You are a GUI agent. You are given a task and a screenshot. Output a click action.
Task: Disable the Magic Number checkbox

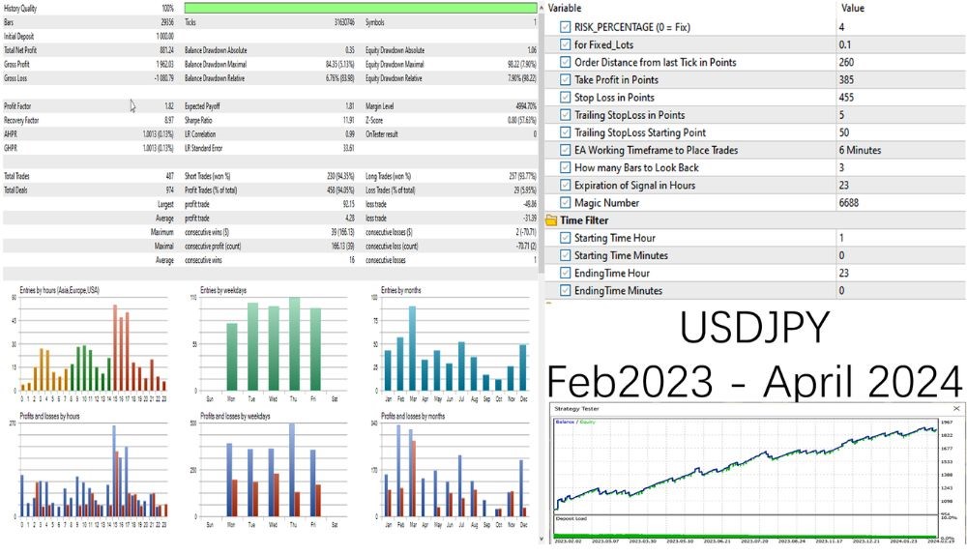(566, 203)
